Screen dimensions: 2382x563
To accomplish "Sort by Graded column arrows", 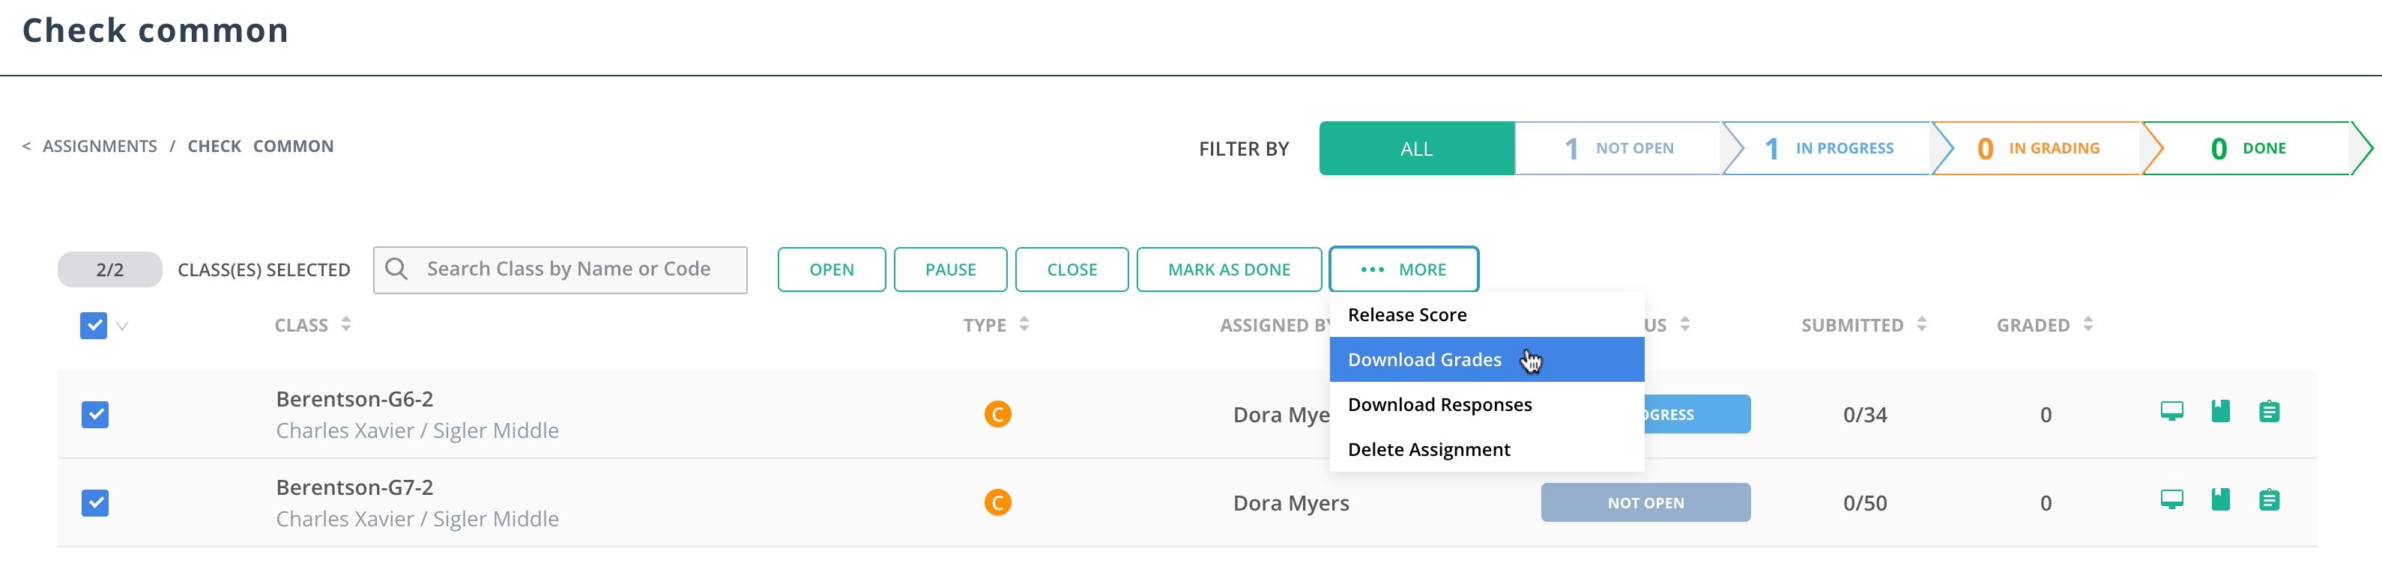I will [2088, 324].
